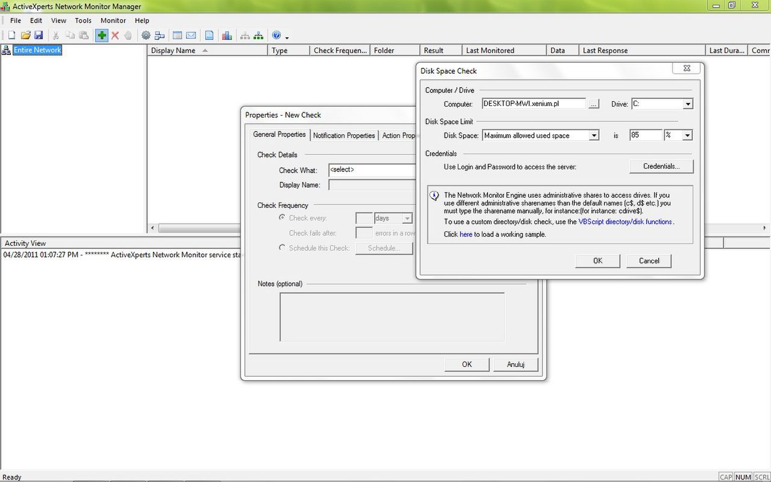Viewport: 771px width, 482px height.
Task: Click the Display Name input field
Action: pyautogui.click(x=372, y=185)
